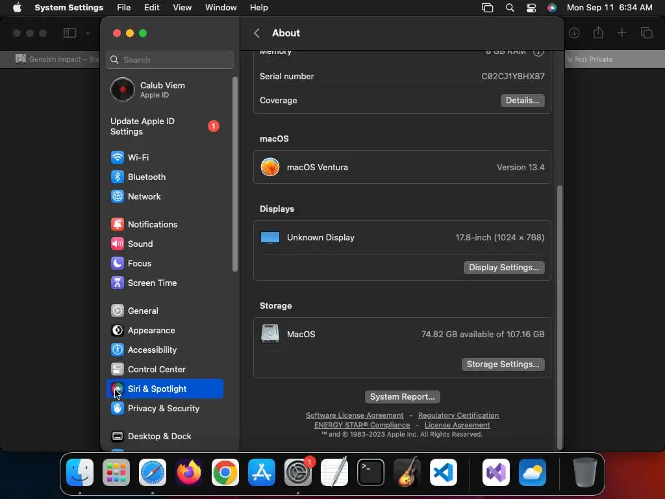Click the macOS Ventura icon
Viewport: 665px width, 499px height.
point(270,167)
